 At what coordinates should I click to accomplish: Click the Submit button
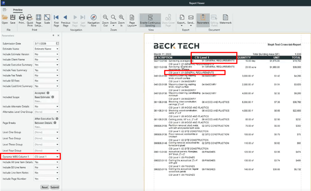click(55, 187)
